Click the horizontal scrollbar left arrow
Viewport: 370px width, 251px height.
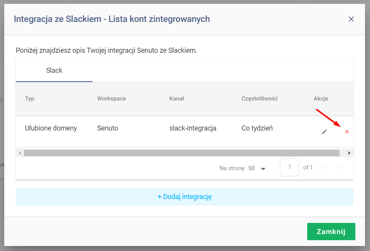pyautogui.click(x=20, y=153)
